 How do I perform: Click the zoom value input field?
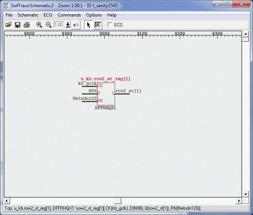pyautogui.click(x=59, y=25)
